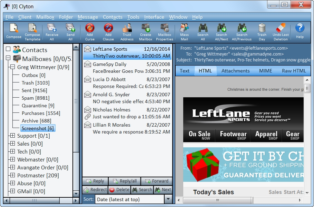Image resolution: width=314 pixels, height=207 pixels.
Task: Click the Mailboxes mailbox icon in tree
Action: pos(17,58)
